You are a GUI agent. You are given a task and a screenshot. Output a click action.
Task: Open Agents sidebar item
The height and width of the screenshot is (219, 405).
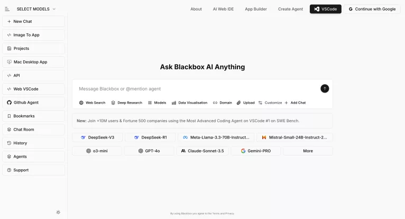point(34,157)
